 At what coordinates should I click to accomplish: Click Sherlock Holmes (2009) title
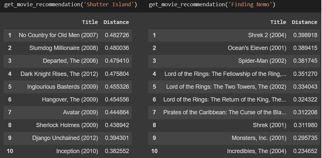tap(67, 125)
